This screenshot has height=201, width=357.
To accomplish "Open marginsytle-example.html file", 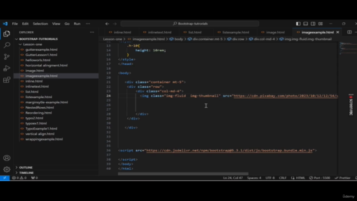I will (46, 102).
